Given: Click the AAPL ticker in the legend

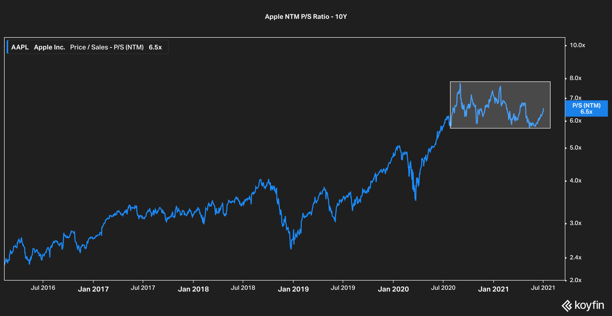Looking at the screenshot, I should [20, 47].
